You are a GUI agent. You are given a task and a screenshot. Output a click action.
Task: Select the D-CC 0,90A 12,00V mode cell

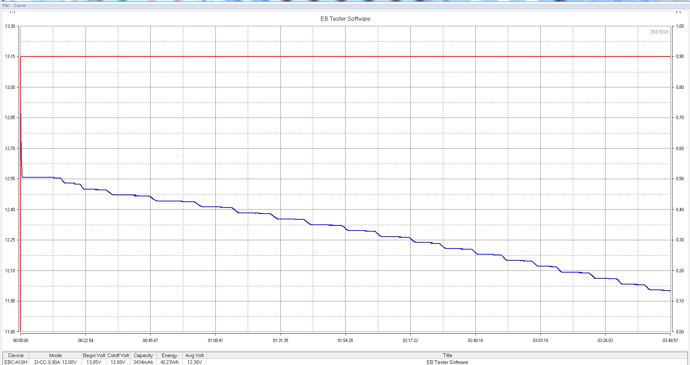[x=55, y=362]
